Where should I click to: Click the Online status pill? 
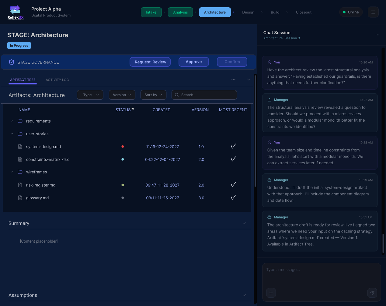[351, 12]
